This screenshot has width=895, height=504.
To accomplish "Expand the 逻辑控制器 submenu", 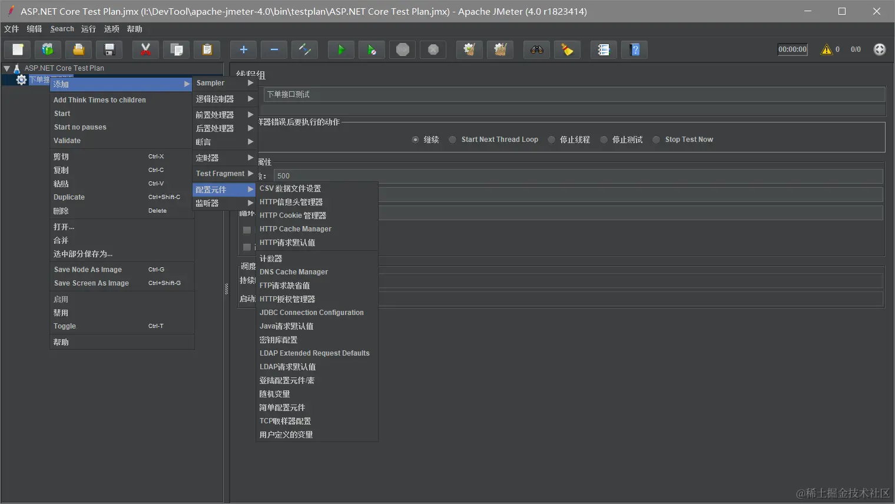I will click(x=224, y=99).
